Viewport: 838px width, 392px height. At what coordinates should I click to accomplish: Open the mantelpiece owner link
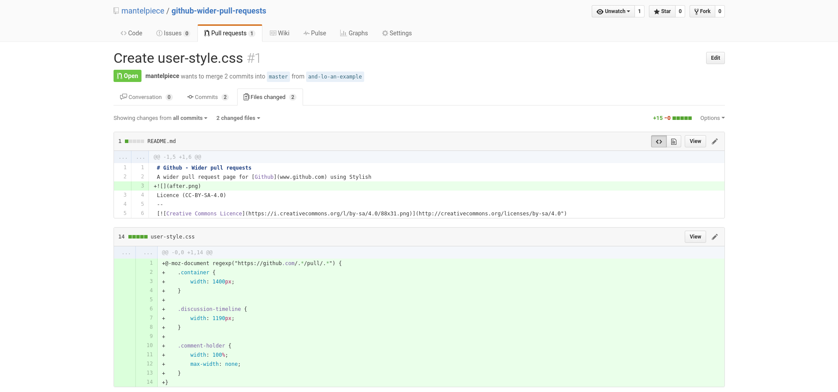(143, 11)
